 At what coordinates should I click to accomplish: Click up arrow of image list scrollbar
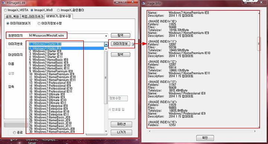(106, 49)
